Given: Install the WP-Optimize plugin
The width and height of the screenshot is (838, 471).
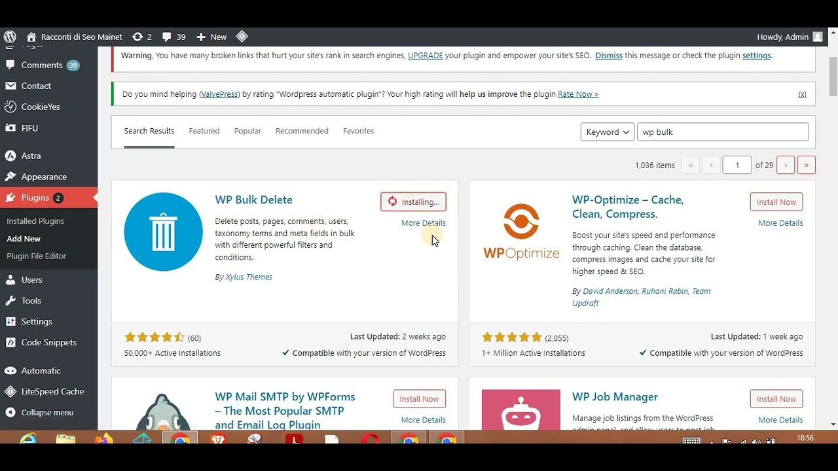Looking at the screenshot, I should [x=776, y=201].
